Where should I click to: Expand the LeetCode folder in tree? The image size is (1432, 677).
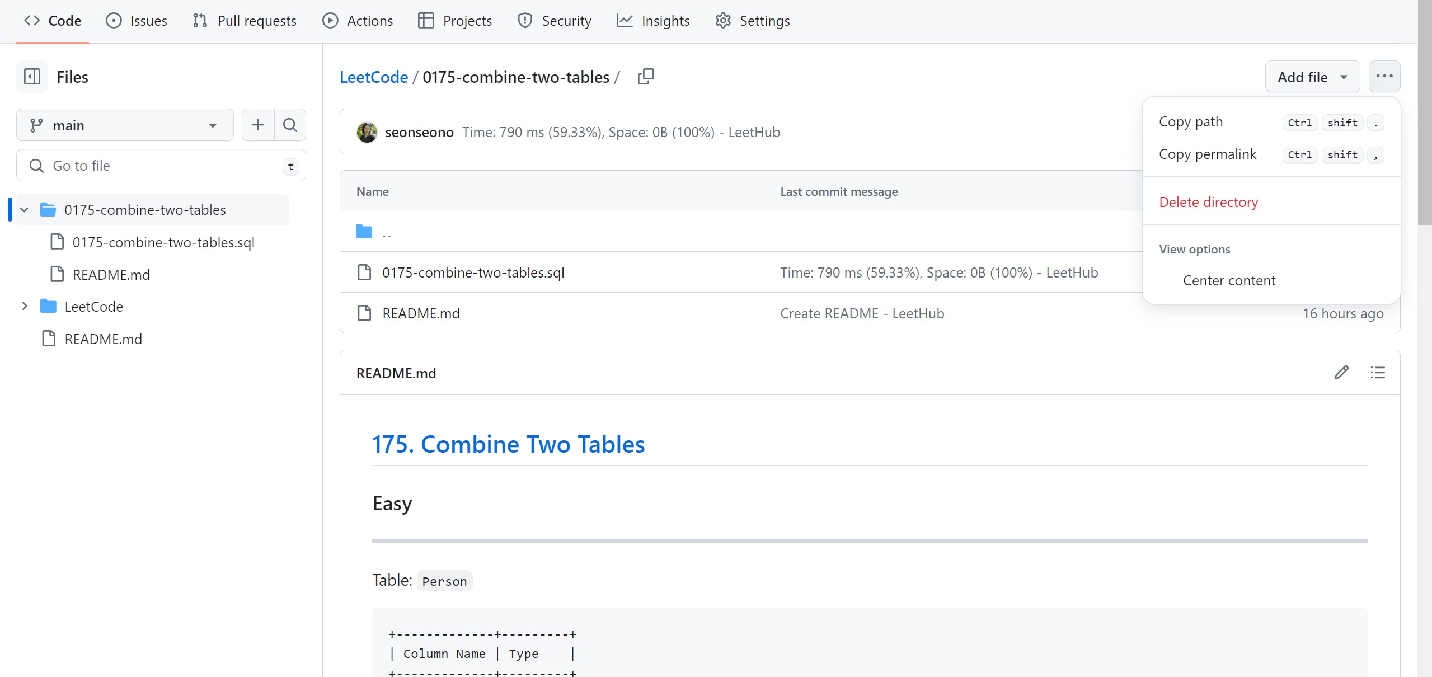pyautogui.click(x=24, y=307)
